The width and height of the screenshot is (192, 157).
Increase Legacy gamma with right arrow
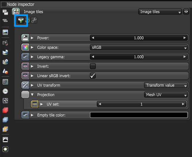tap(185, 57)
